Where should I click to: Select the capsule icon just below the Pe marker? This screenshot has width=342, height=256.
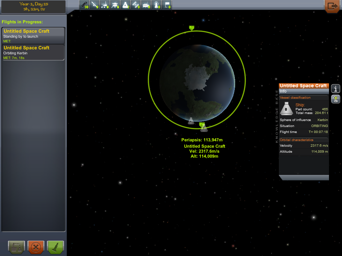click(204, 129)
